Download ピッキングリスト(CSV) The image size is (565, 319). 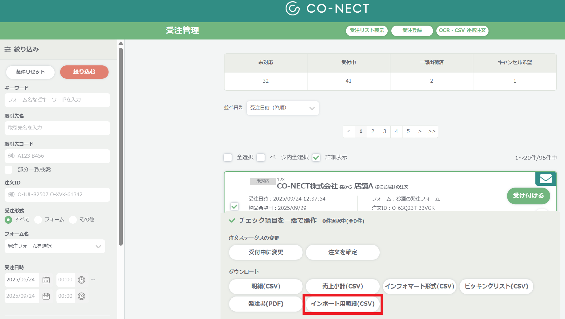(496, 286)
